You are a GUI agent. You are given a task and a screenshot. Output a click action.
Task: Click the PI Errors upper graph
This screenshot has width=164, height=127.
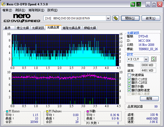(65, 50)
